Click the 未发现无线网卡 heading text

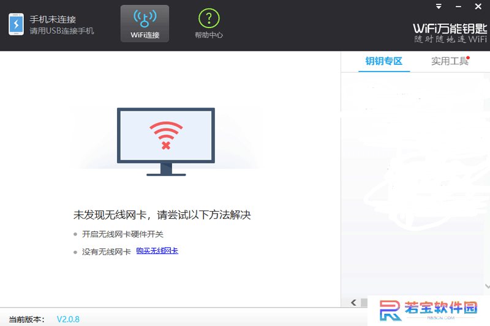click(x=162, y=215)
